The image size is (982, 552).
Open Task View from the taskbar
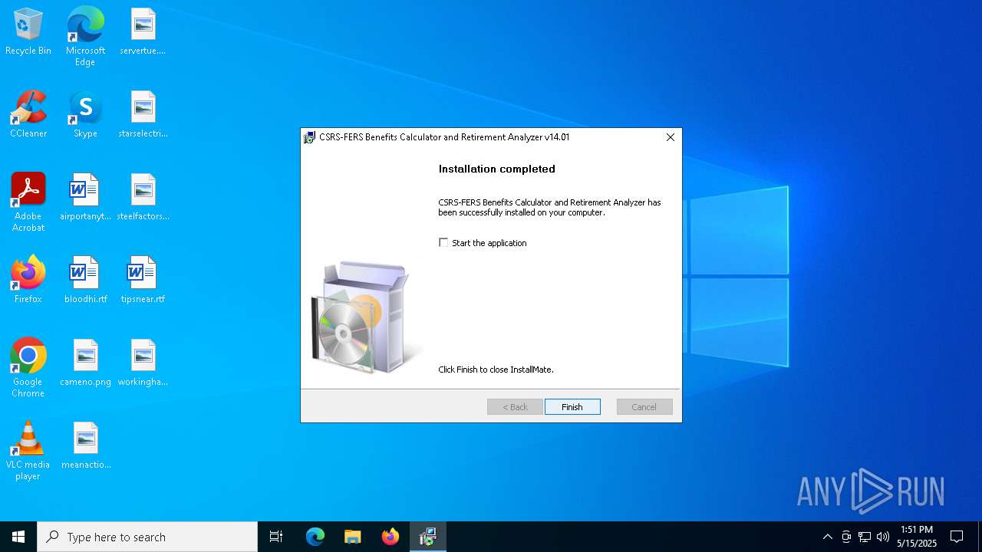(x=276, y=537)
